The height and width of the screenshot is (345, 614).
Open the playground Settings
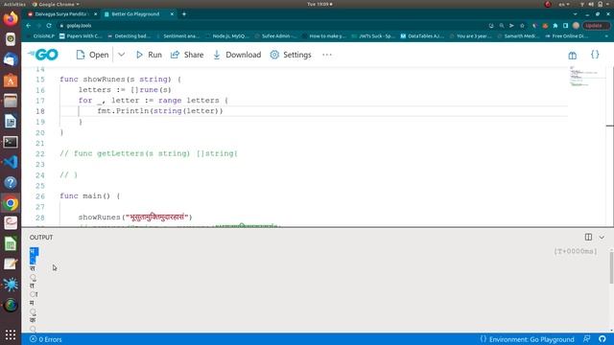point(291,55)
